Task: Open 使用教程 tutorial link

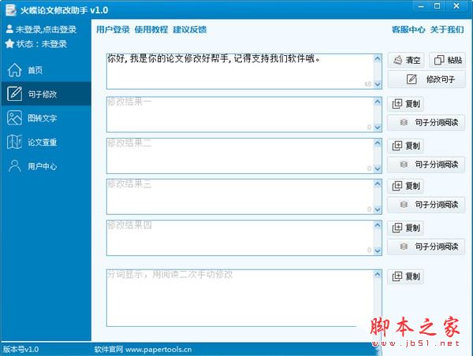Action: (151, 30)
